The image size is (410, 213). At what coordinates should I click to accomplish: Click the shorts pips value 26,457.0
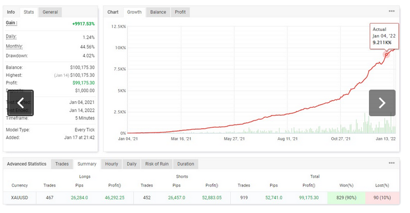pyautogui.click(x=176, y=198)
